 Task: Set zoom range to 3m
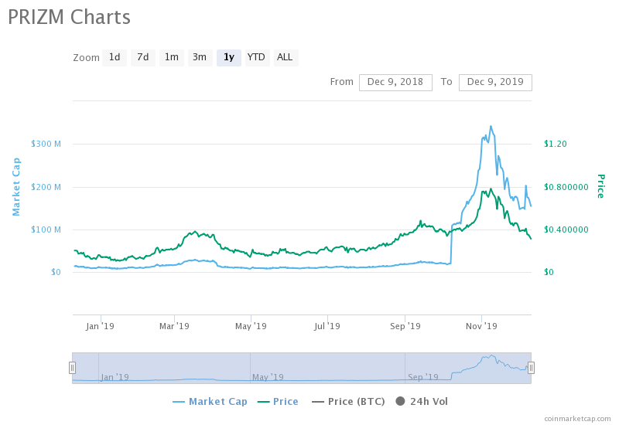click(x=200, y=57)
